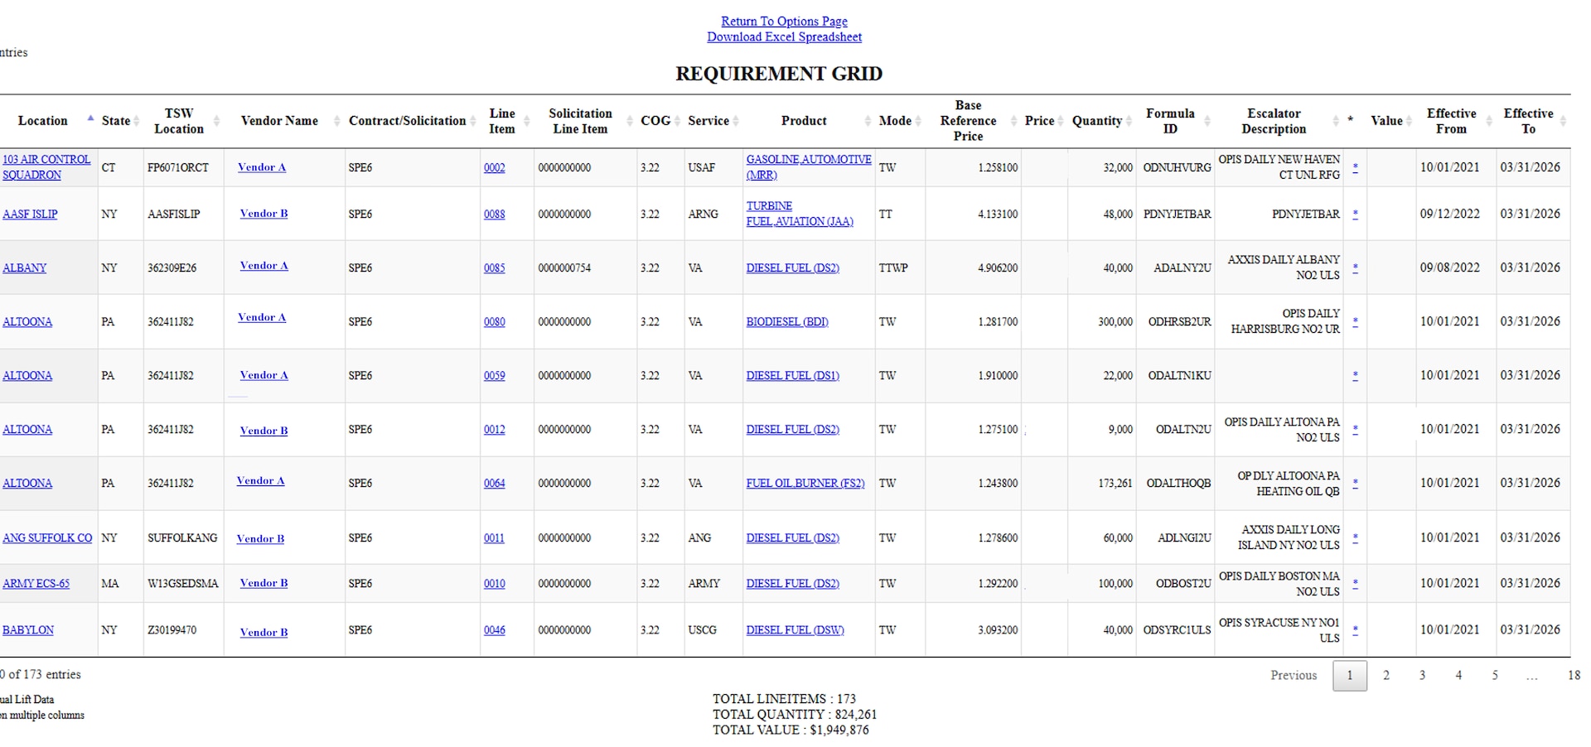Sort by Vendor Name column arrows
The height and width of the screenshot is (747, 1591).
pos(336,121)
